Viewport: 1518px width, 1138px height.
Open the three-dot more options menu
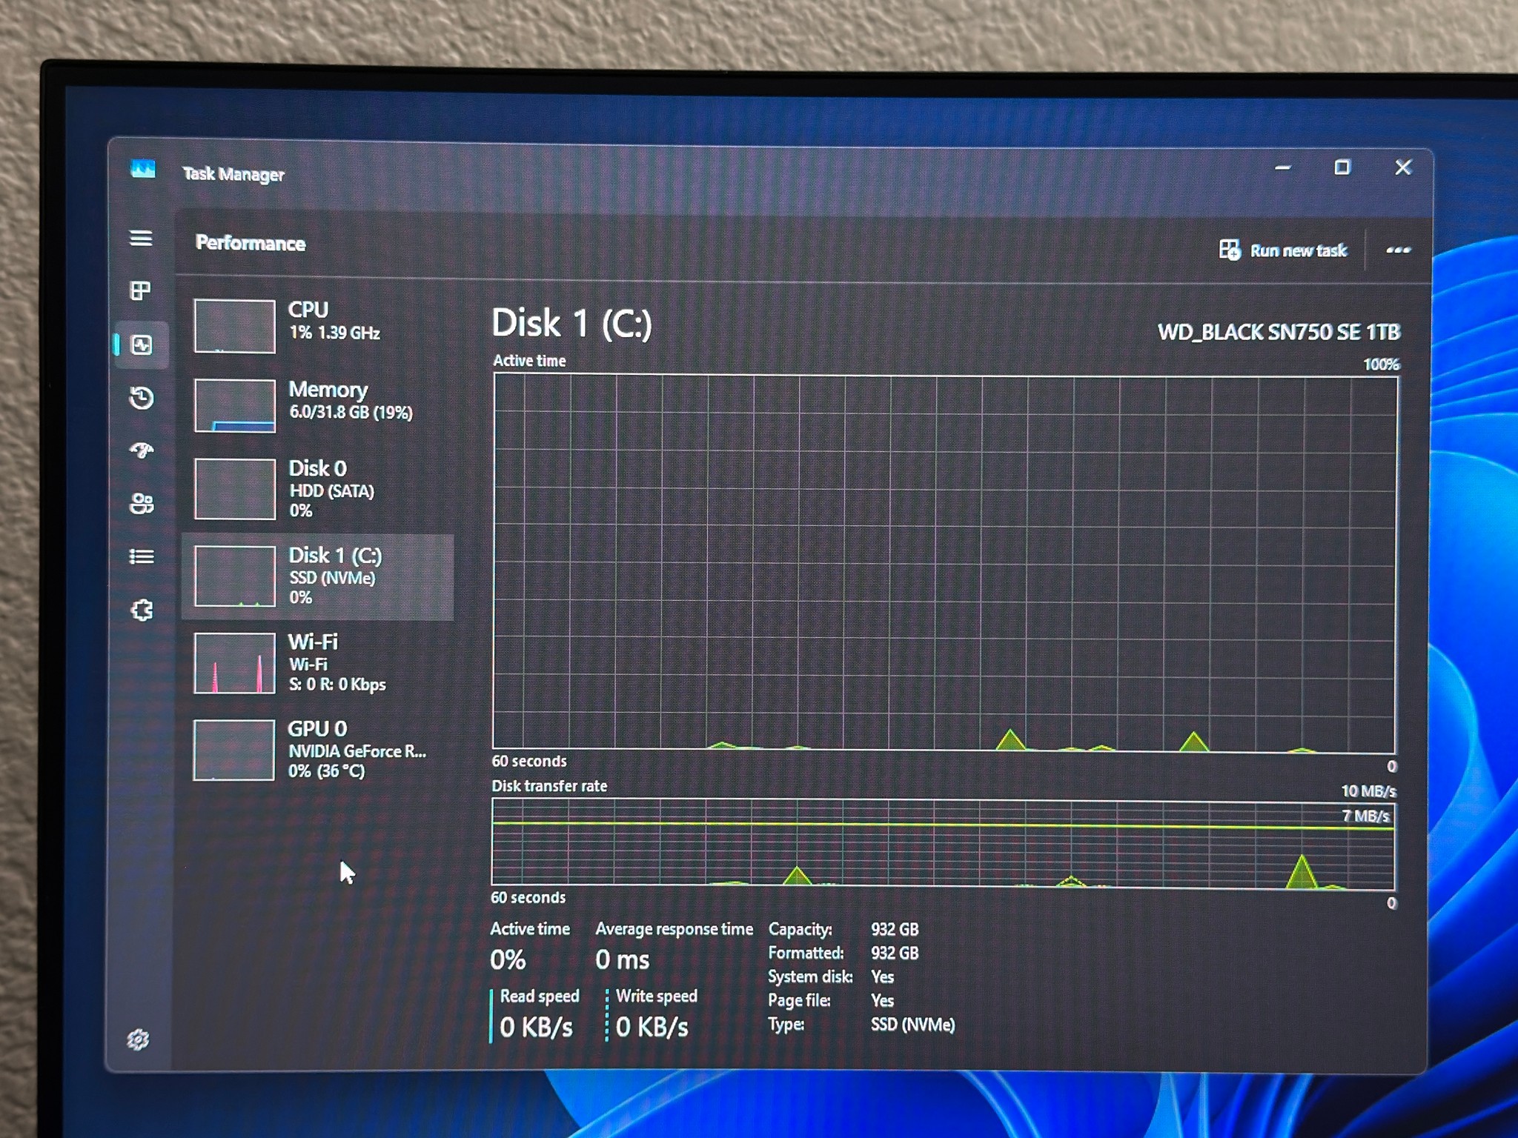coord(1398,250)
